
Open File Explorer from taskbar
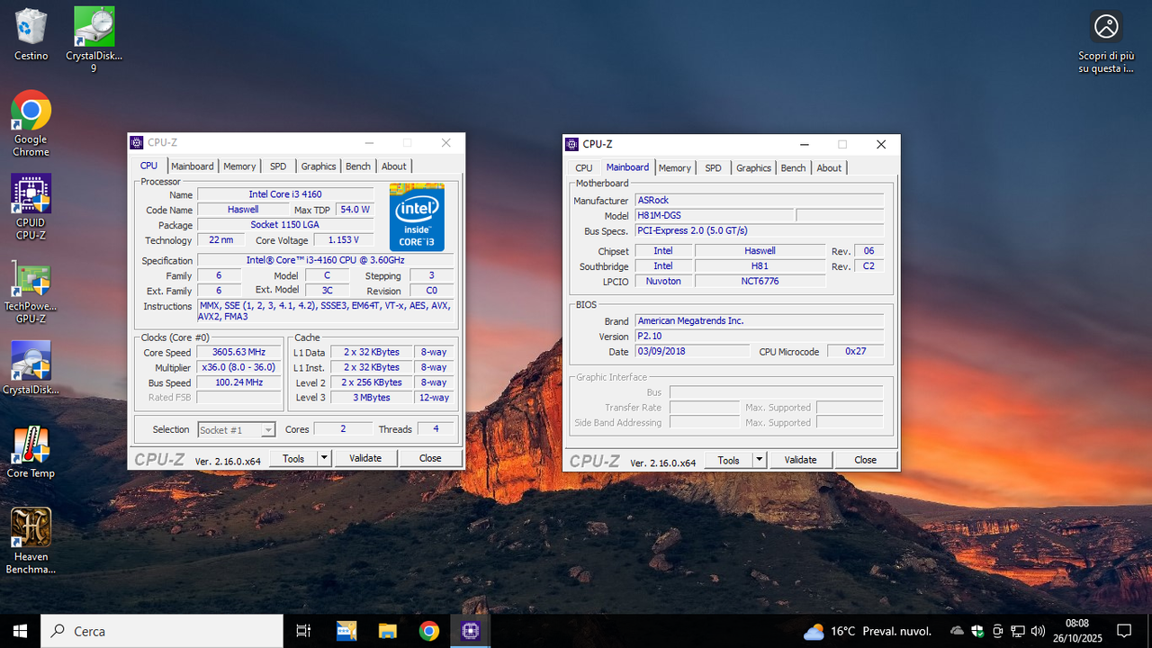387,631
